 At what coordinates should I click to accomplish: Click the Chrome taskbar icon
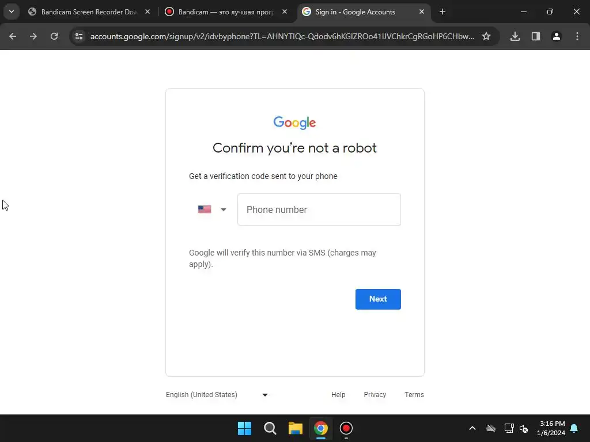321,428
